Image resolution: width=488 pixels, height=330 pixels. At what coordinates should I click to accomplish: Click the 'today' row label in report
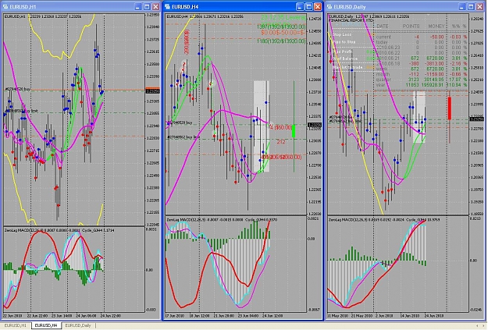[382, 42]
